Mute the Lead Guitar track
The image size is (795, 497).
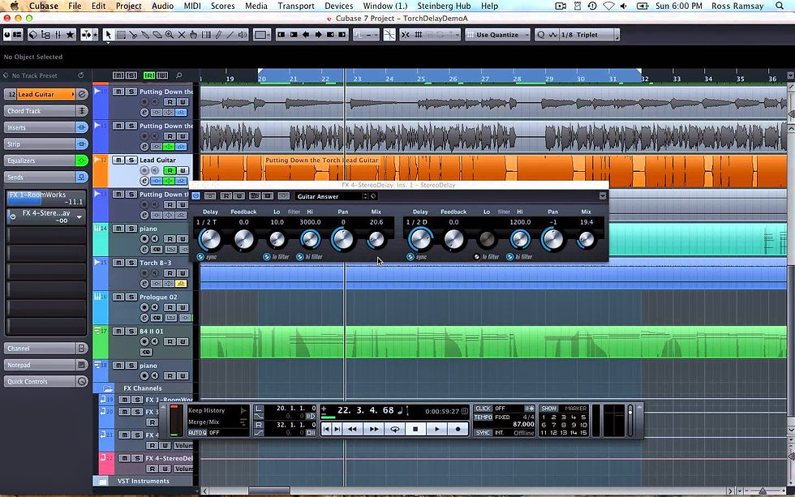118,160
